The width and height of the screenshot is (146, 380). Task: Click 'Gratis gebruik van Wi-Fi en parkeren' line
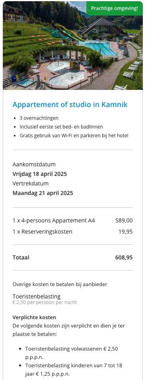(x=74, y=135)
